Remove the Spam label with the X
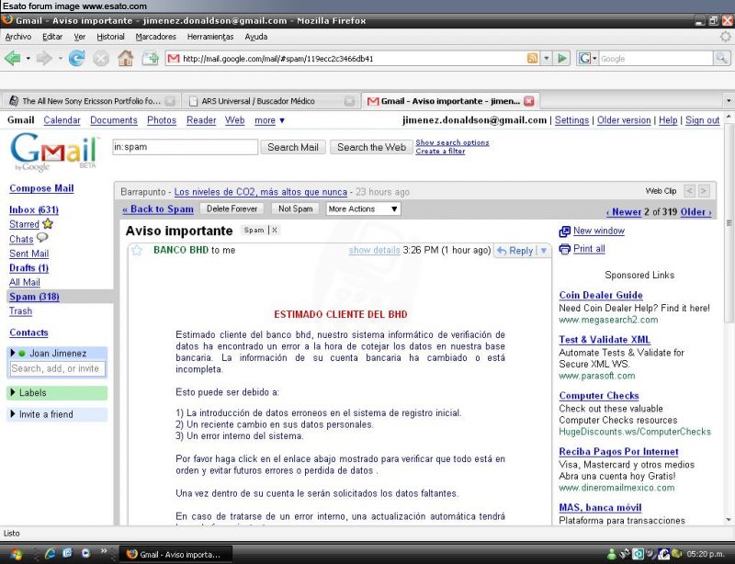Image resolution: width=735 pixels, height=564 pixels. [x=275, y=231]
